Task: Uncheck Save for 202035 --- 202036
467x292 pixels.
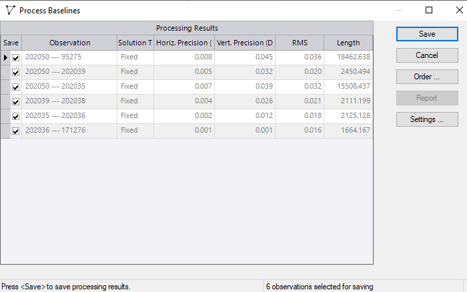Action: (16, 117)
